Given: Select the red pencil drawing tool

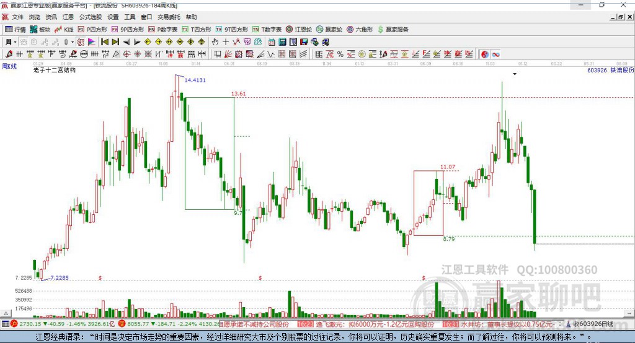Looking at the screenshot, I should [x=9, y=54].
